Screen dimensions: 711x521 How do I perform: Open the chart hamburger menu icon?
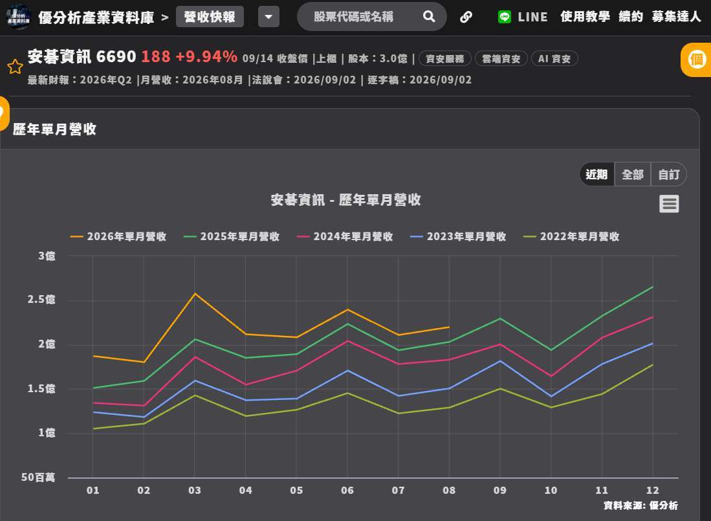point(669,204)
